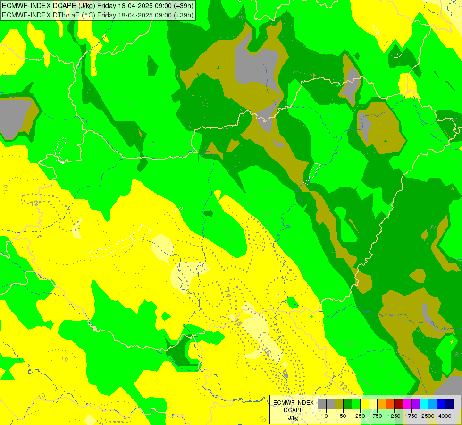Click the red-orange legend swatch
Image resolution: width=462 pixels, height=425 pixels.
390,404
